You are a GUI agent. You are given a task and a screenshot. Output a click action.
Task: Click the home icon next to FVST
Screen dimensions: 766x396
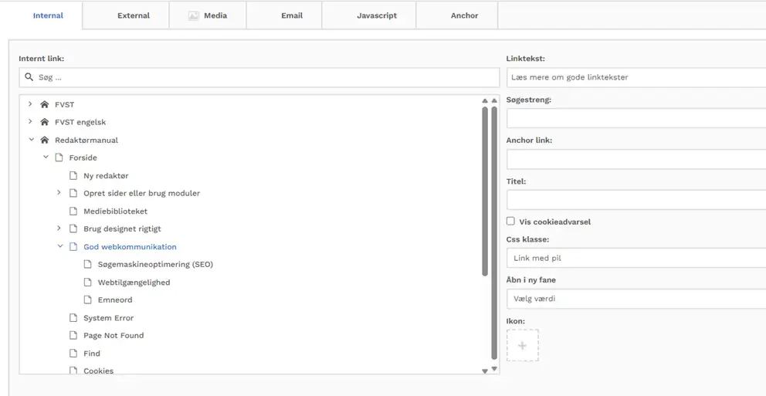(x=44, y=104)
